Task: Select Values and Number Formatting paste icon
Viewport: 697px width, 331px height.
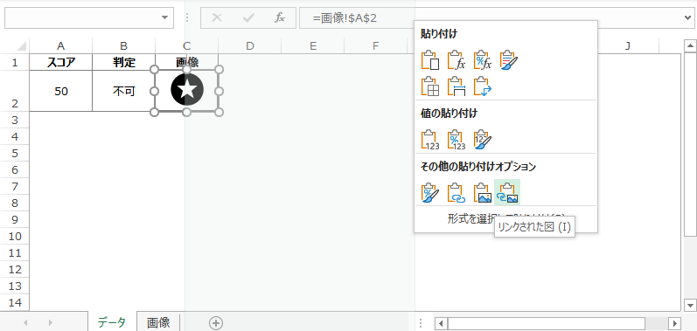Action: click(457, 140)
